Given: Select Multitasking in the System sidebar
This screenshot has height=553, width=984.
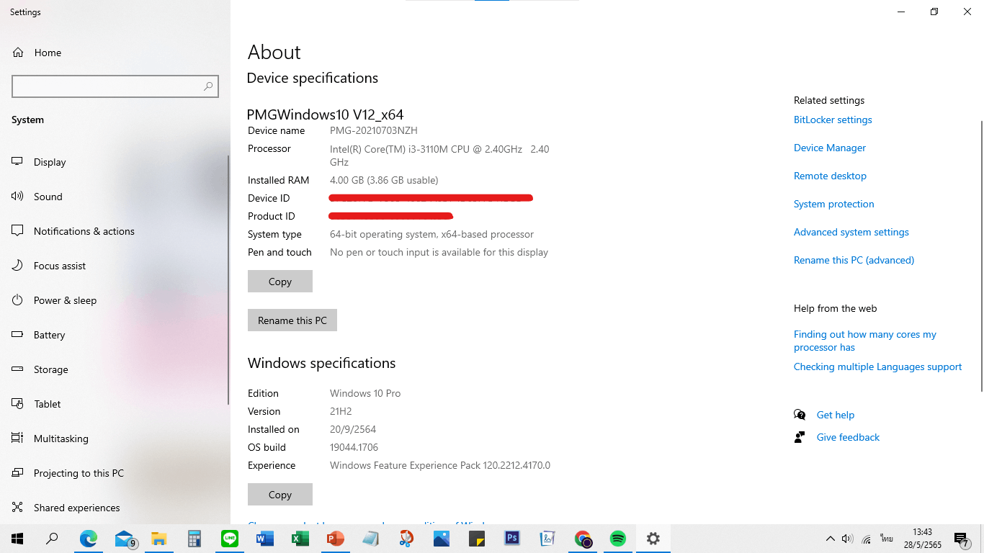Looking at the screenshot, I should (115, 439).
